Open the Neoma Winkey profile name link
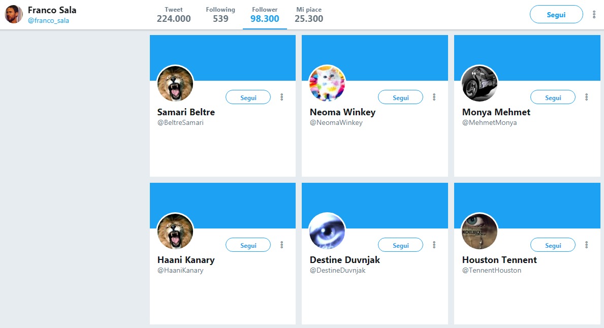Viewport: 604px width, 328px height. [342, 112]
